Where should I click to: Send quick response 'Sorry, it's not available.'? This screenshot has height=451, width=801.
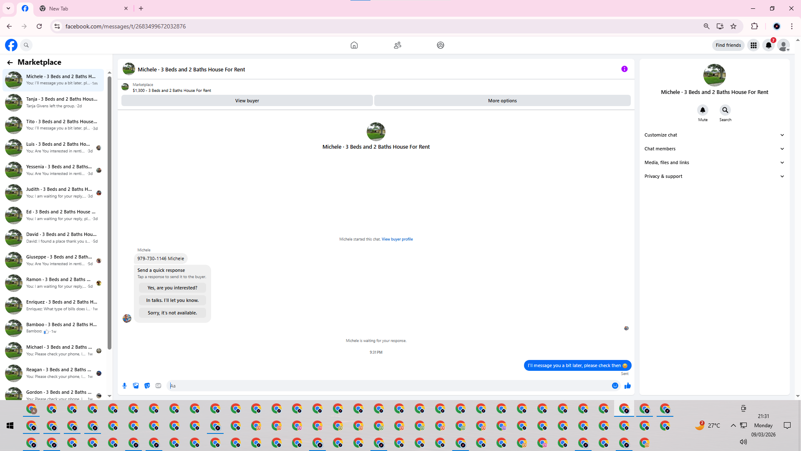(x=172, y=313)
